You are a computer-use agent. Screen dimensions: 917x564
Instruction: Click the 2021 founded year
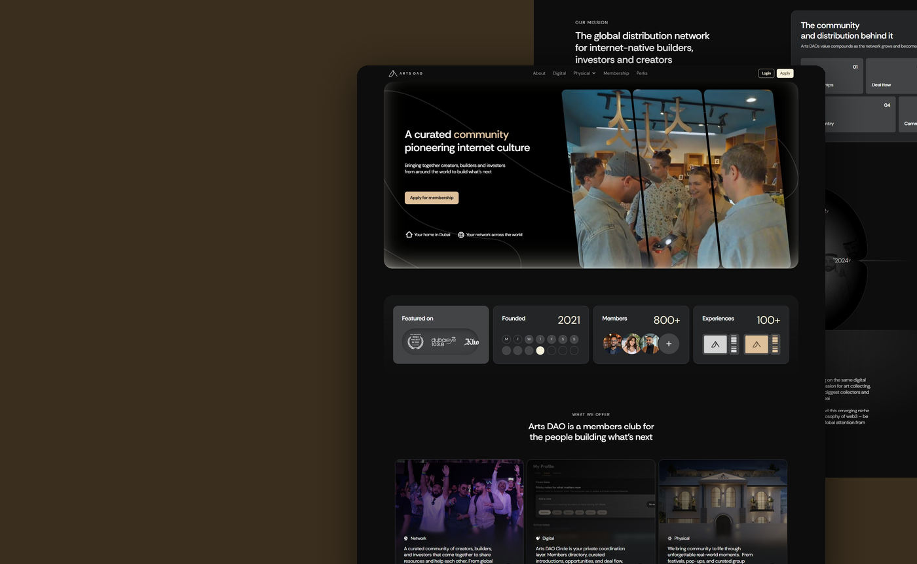(569, 320)
